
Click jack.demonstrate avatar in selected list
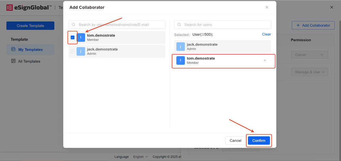pyautogui.click(x=180, y=47)
